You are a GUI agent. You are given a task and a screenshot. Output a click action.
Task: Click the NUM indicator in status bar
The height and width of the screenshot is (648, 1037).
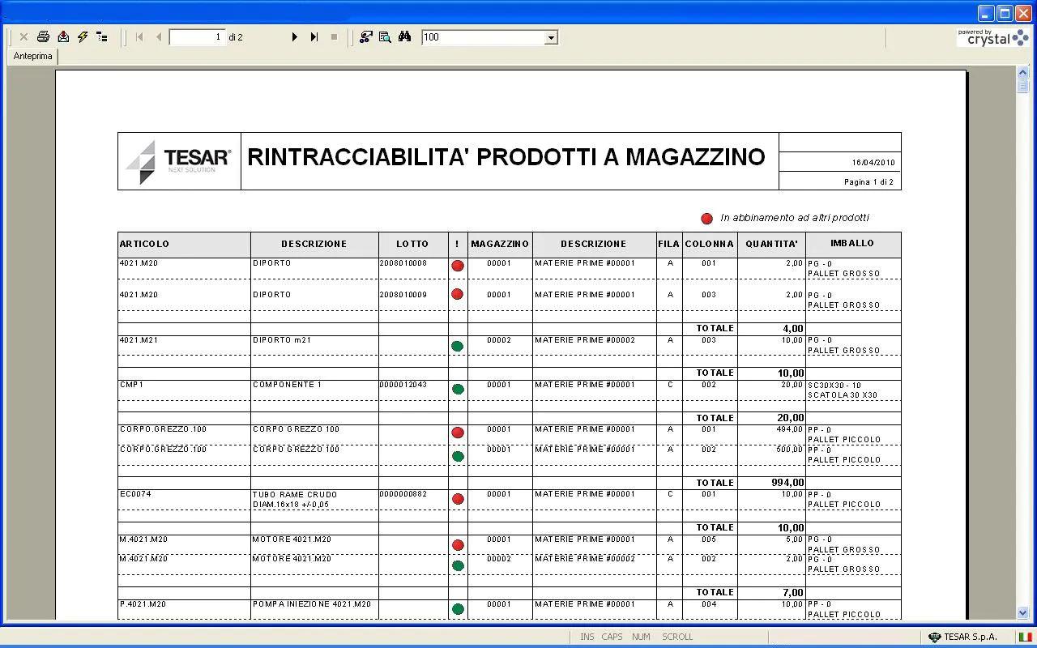tap(641, 637)
